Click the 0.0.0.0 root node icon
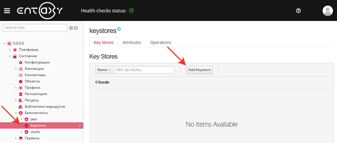The image size is (337, 143). click(x=9, y=43)
